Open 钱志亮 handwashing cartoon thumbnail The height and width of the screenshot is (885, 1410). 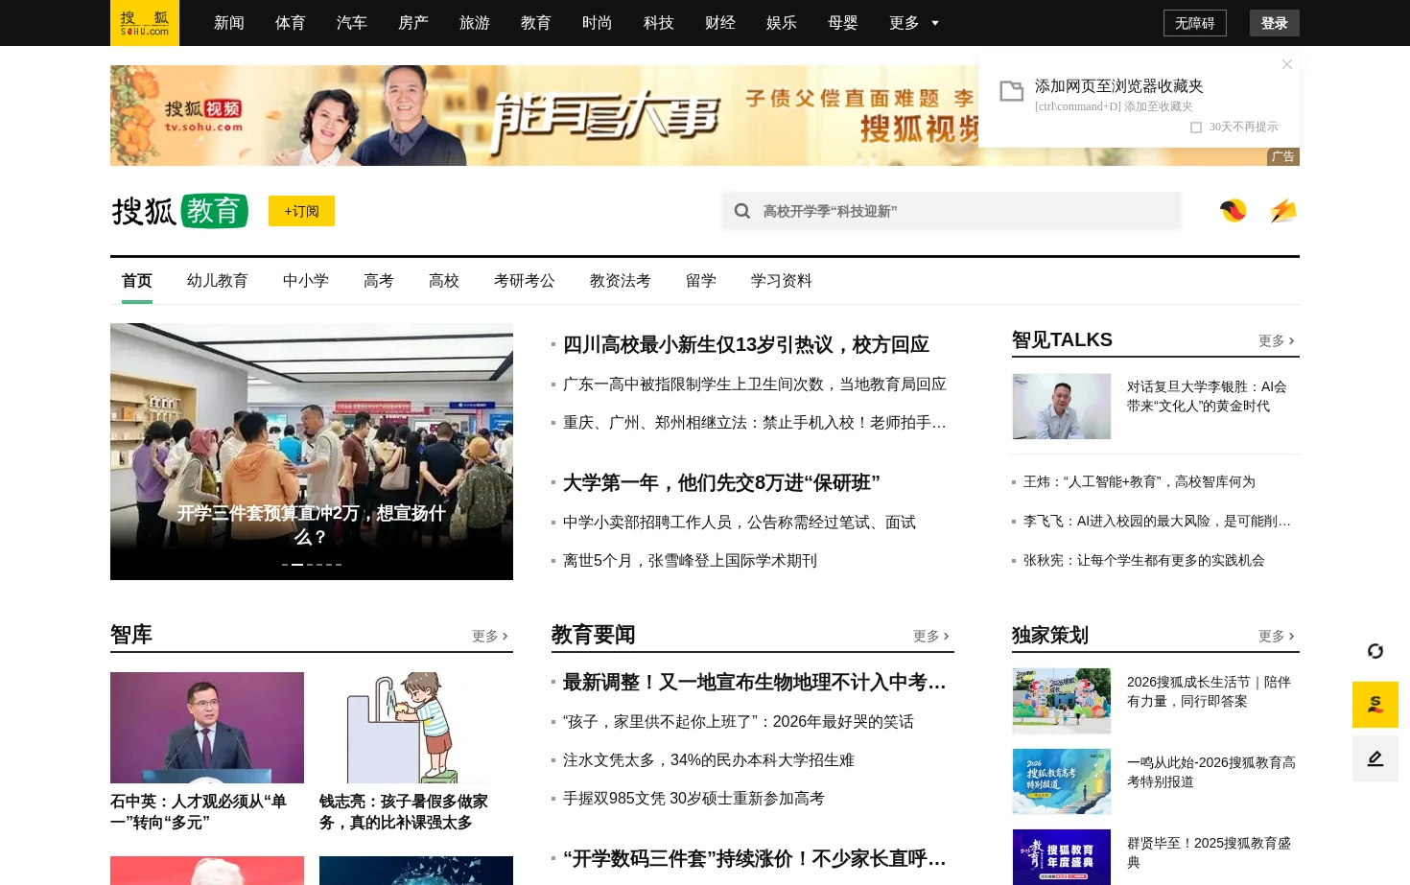point(416,728)
